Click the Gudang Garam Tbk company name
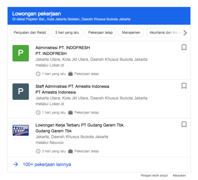 pyautogui.click(x=54, y=131)
